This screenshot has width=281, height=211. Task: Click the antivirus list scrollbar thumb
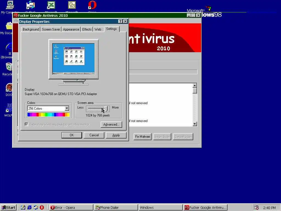click(x=195, y=90)
